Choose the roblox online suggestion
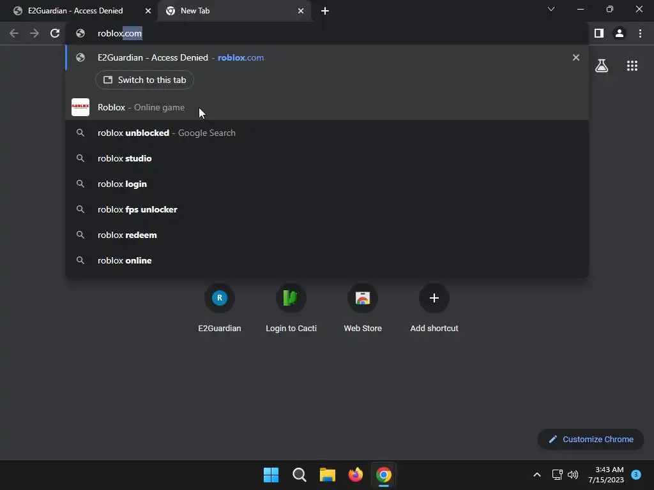The image size is (654, 490). (x=327, y=260)
